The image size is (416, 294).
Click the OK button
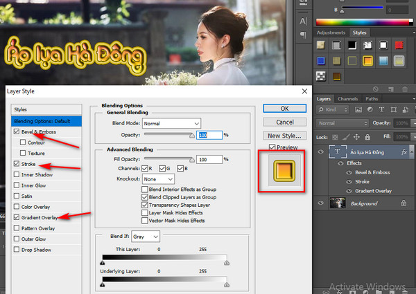point(285,108)
